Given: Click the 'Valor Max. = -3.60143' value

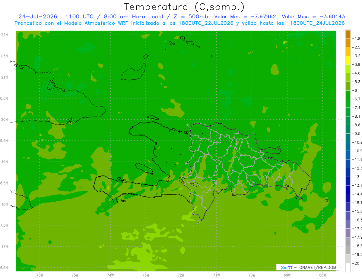Looking at the screenshot, I should point(313,17).
